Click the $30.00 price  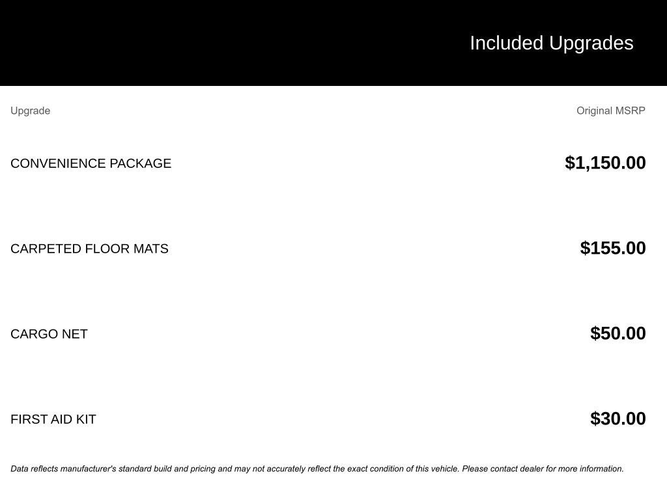[x=617, y=419]
